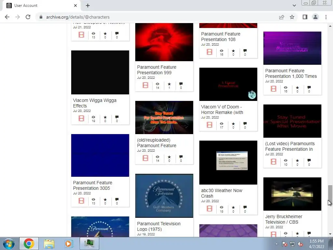This screenshot has height=250, width=333.
Task: Show hidden system tray icons
Action: (x=276, y=244)
